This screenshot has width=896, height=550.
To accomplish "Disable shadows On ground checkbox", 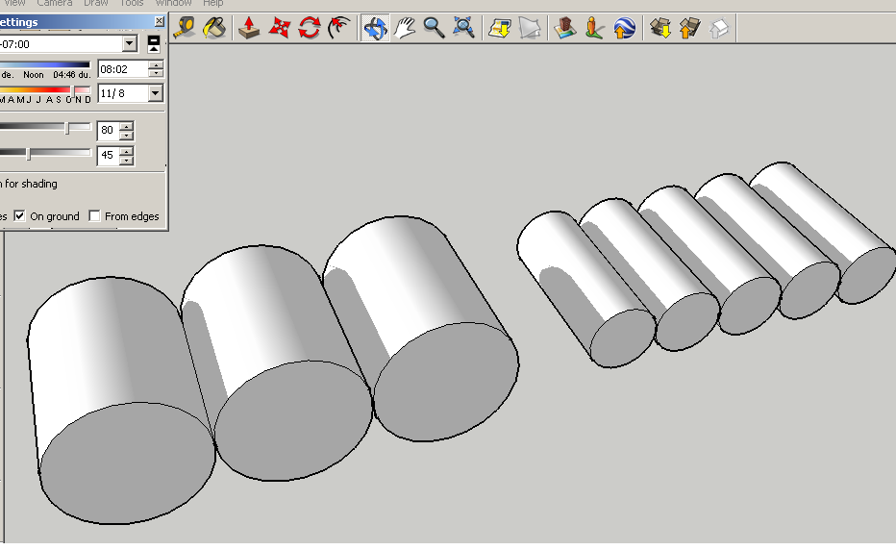I will click(20, 215).
